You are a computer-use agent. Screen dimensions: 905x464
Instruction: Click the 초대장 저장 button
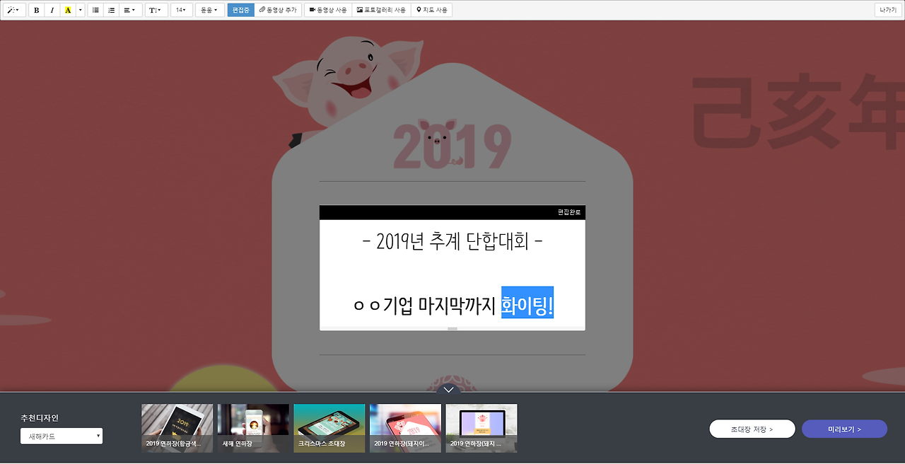pos(752,429)
